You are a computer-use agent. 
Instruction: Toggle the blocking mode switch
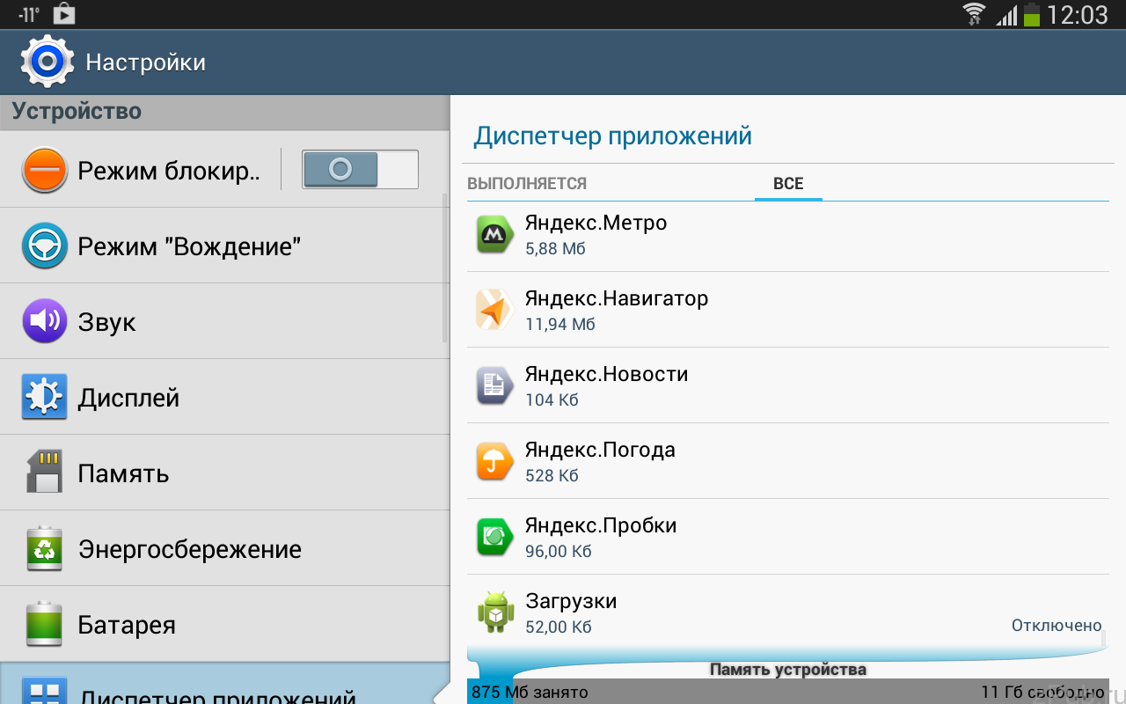click(x=360, y=169)
